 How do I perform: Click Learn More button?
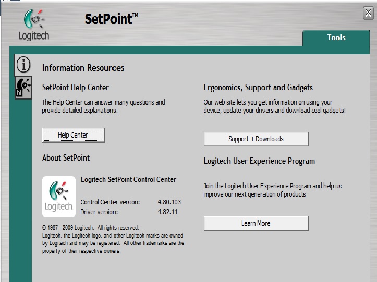point(256,223)
